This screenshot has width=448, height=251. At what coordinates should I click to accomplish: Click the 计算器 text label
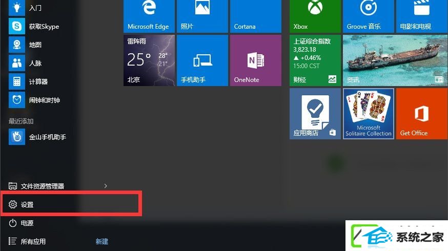coord(38,81)
